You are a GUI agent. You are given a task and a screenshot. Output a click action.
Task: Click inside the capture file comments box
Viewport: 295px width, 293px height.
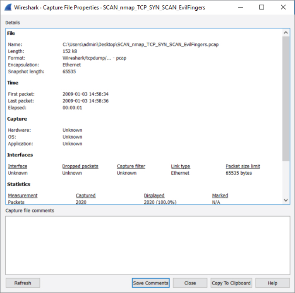pyautogui.click(x=148, y=245)
